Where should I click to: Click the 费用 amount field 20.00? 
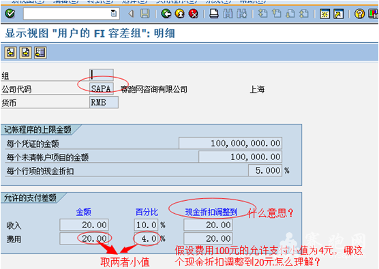84,238
